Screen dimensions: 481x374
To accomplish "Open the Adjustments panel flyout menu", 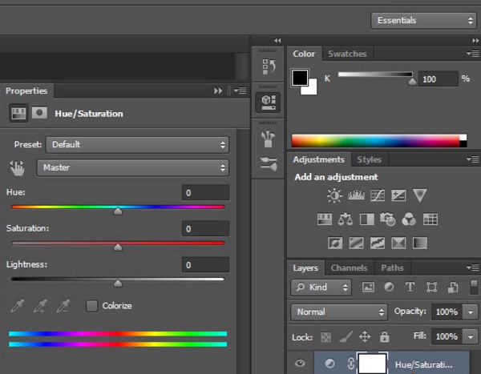I will point(473,159).
